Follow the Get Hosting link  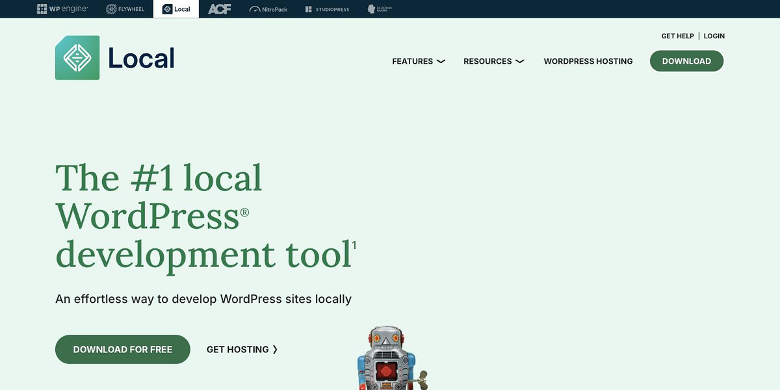[242, 349]
